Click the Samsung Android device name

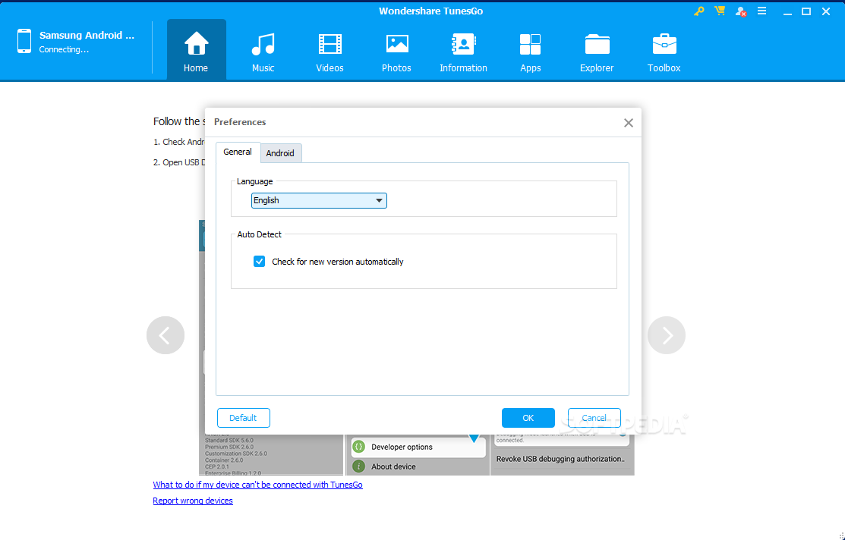tap(87, 36)
